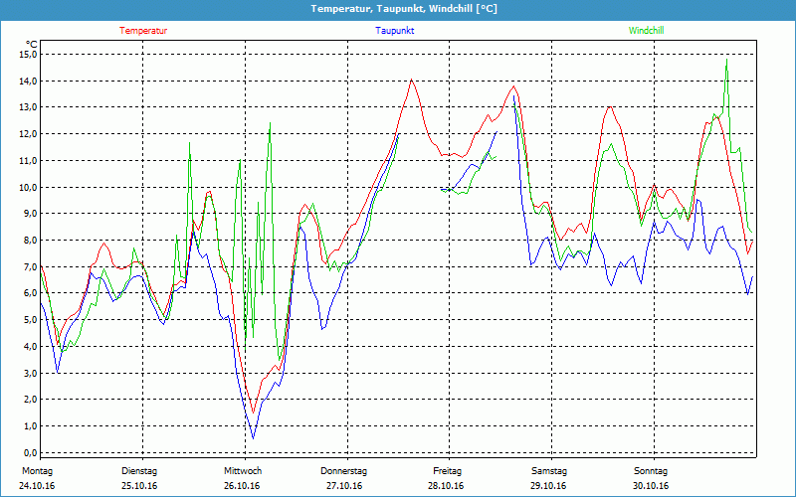Click the '26.10.16' date label

242,486
